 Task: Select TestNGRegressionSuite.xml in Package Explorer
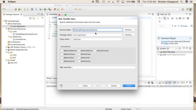click(26, 34)
